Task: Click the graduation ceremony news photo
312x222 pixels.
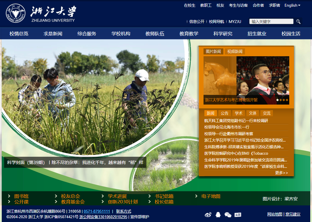Action: 262,79
